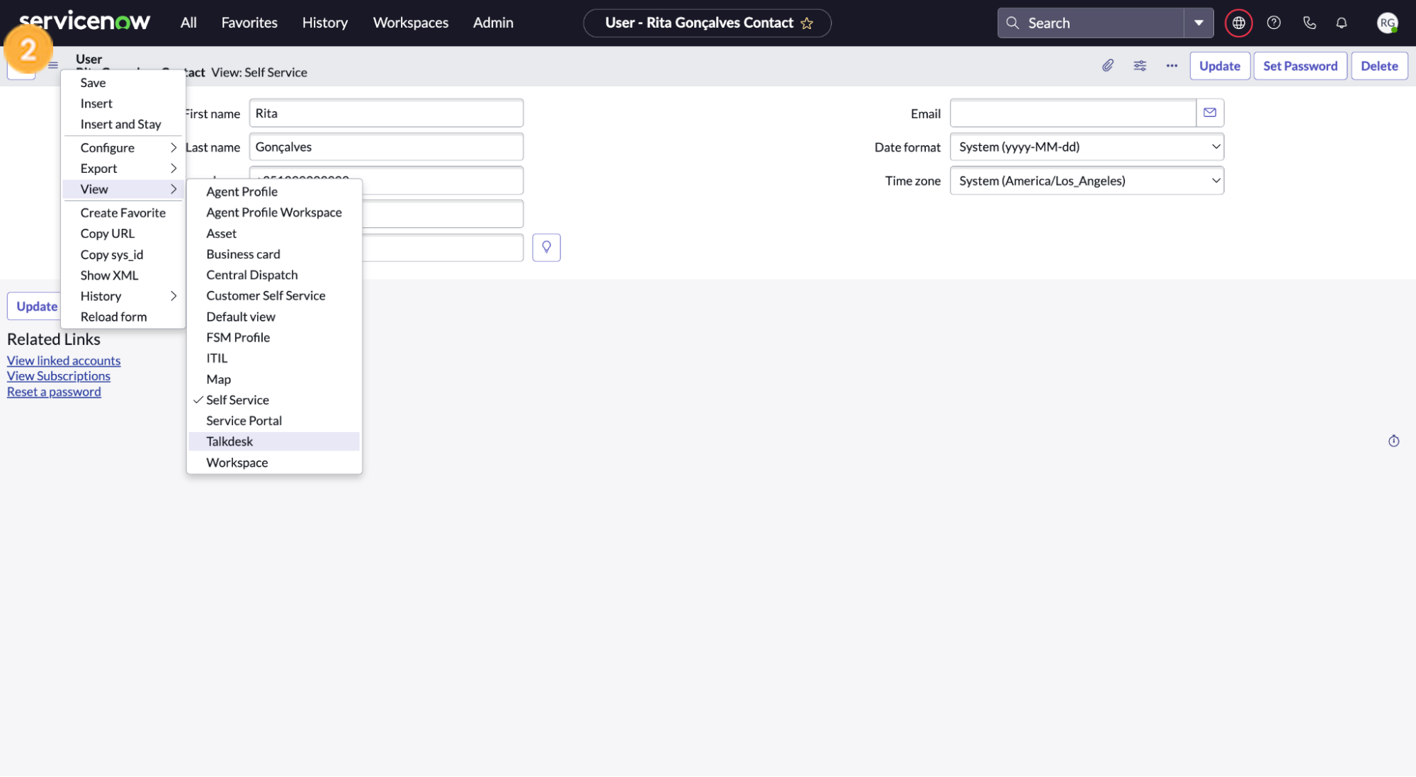Open the ellipsis more options menu
Image resolution: width=1416 pixels, height=777 pixels.
[1170, 65]
